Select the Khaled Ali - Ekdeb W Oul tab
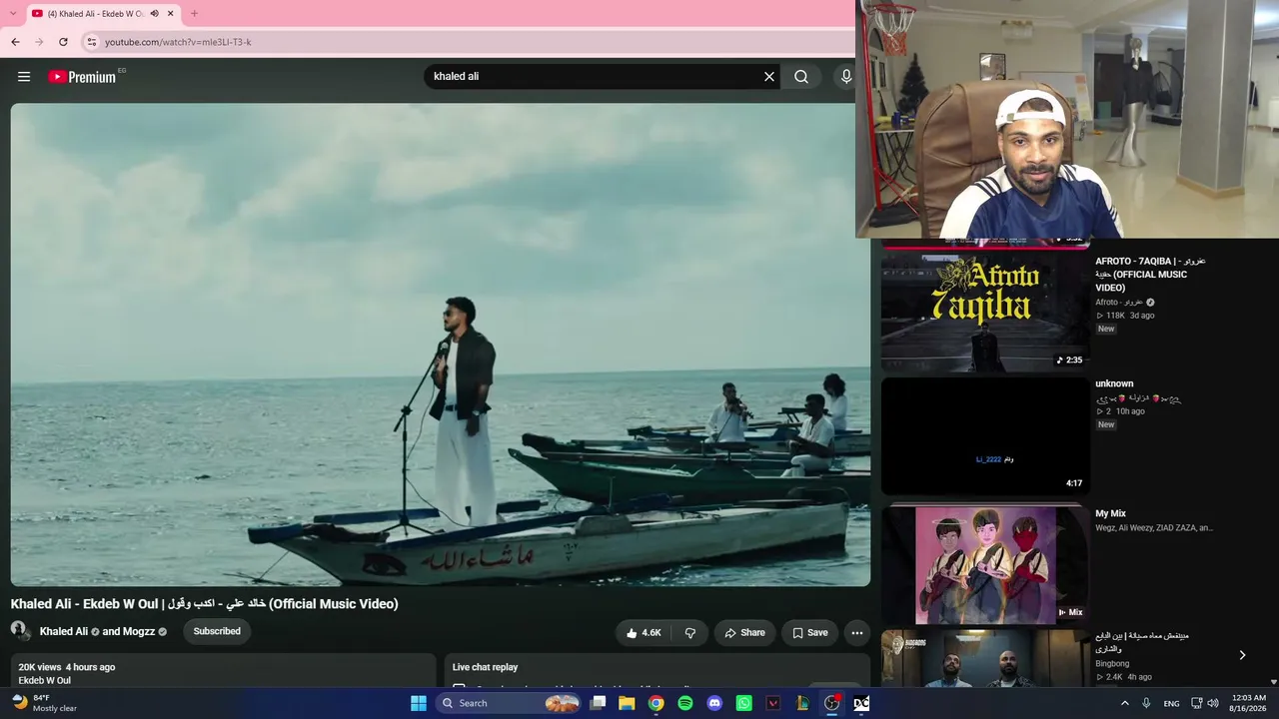The width and height of the screenshot is (1279, 719). (x=103, y=14)
